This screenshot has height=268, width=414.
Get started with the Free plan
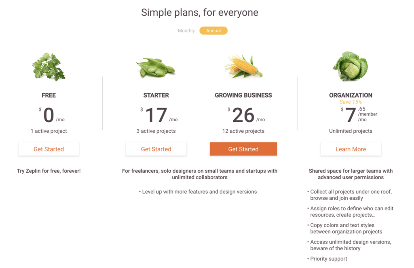tap(49, 149)
